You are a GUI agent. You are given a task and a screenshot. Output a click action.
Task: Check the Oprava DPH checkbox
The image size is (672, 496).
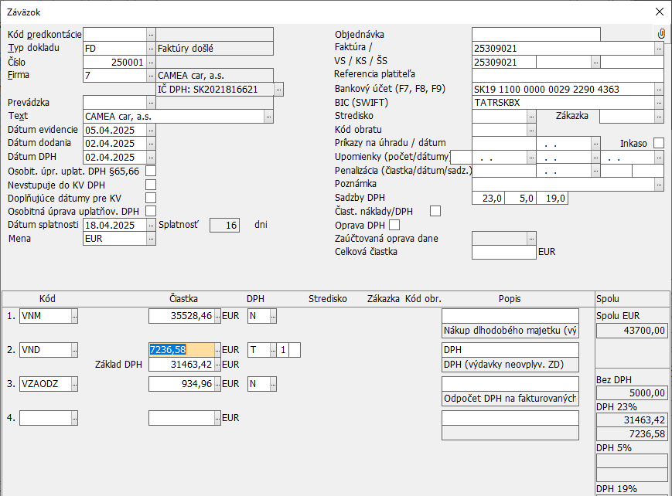point(394,225)
